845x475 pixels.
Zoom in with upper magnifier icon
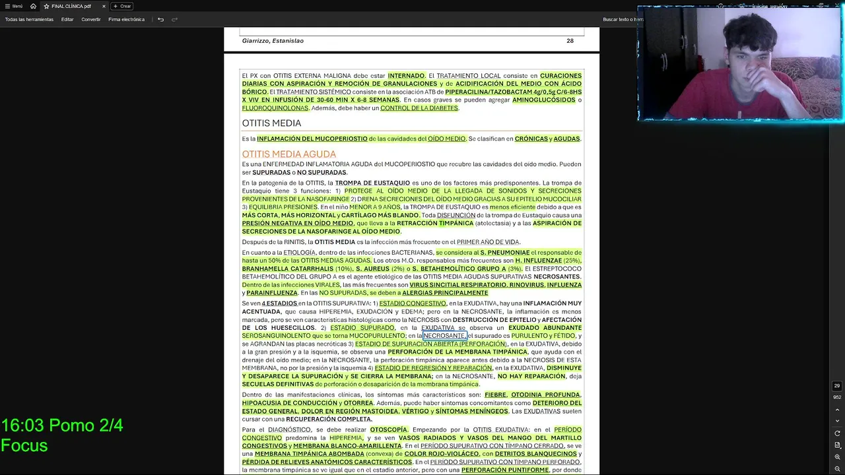coord(837,457)
